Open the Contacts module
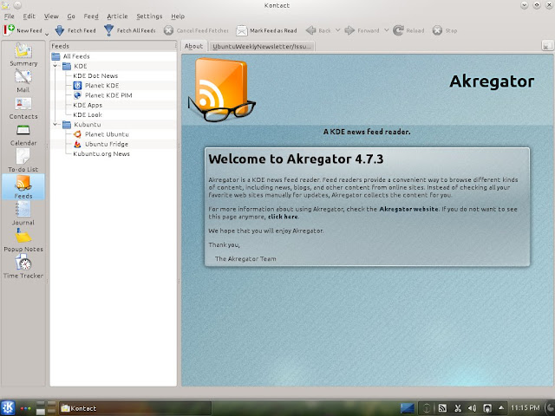This screenshot has width=555, height=416. (23, 107)
